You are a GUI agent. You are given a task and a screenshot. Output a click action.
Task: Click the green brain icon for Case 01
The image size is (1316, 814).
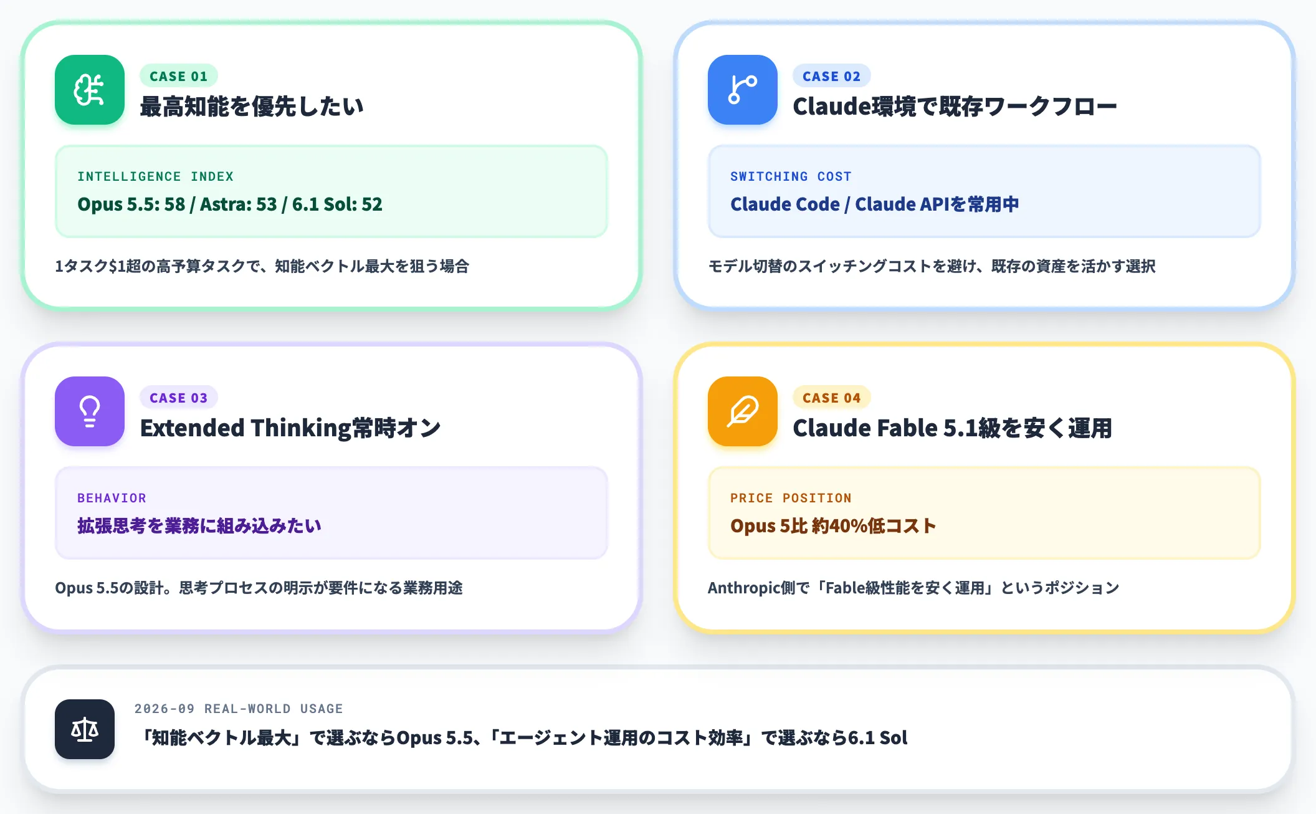pos(90,90)
